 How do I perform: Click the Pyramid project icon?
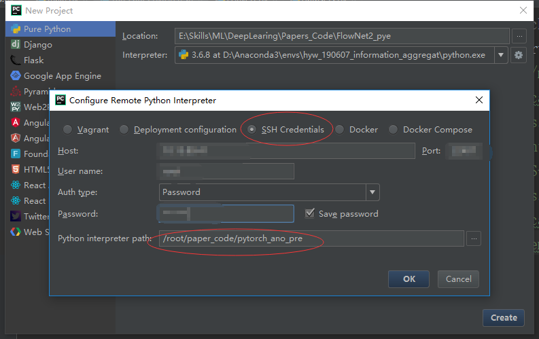(x=16, y=91)
